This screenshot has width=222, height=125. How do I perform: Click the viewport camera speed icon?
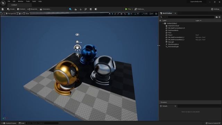[151, 14]
